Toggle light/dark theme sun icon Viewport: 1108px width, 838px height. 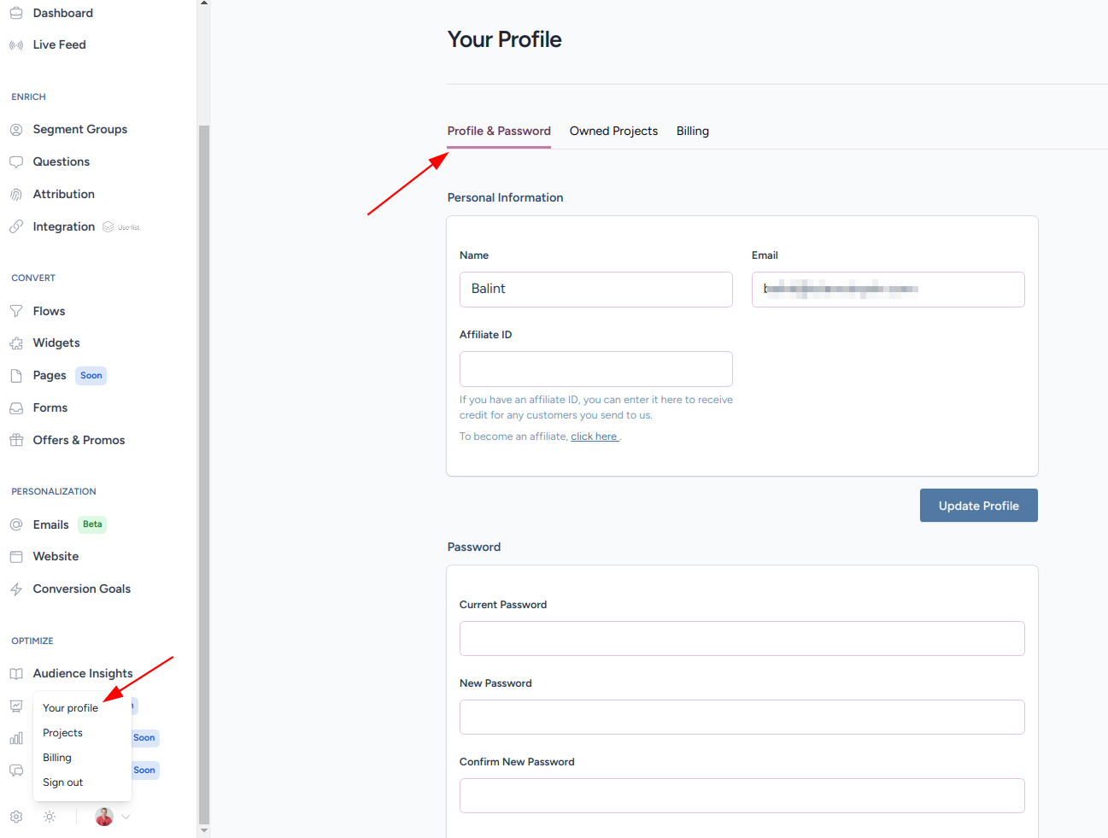pos(50,817)
